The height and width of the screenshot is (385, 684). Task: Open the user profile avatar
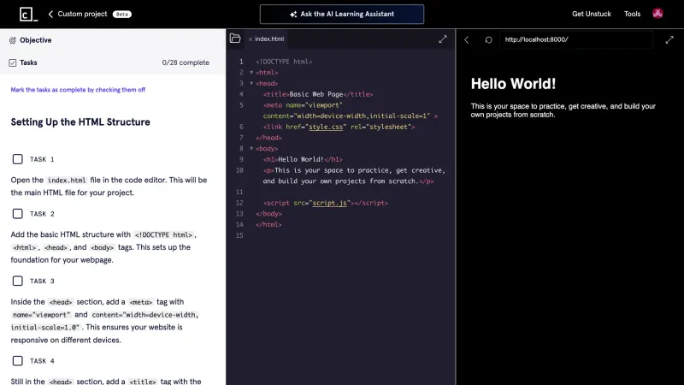pyautogui.click(x=657, y=14)
